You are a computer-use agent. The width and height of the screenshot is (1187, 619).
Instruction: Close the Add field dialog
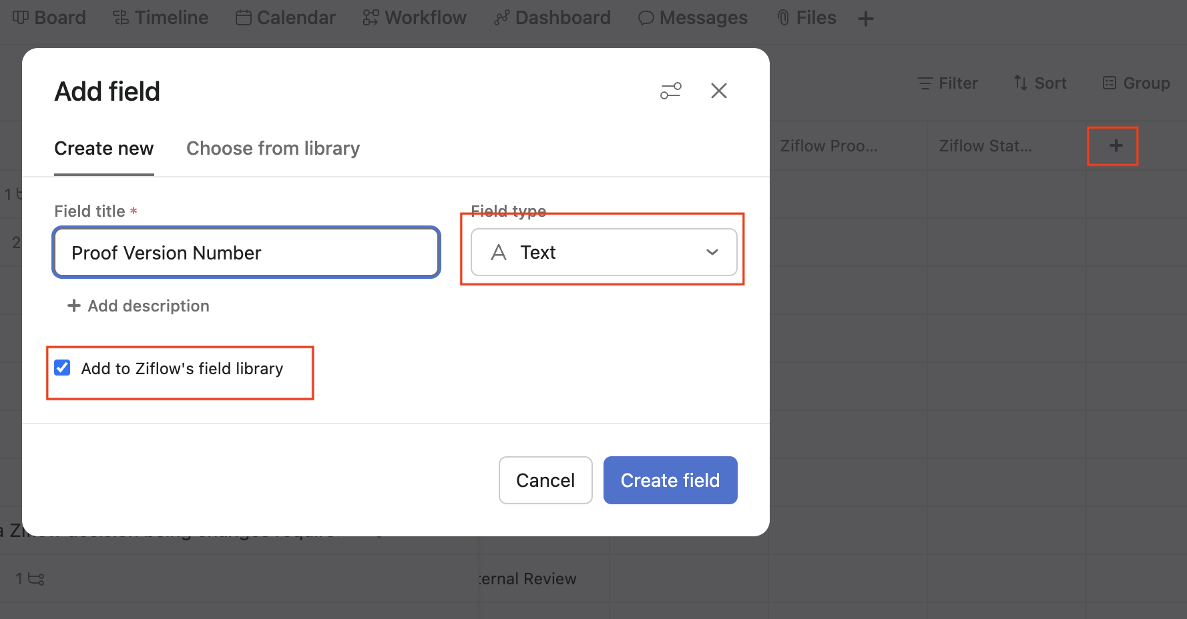point(719,91)
